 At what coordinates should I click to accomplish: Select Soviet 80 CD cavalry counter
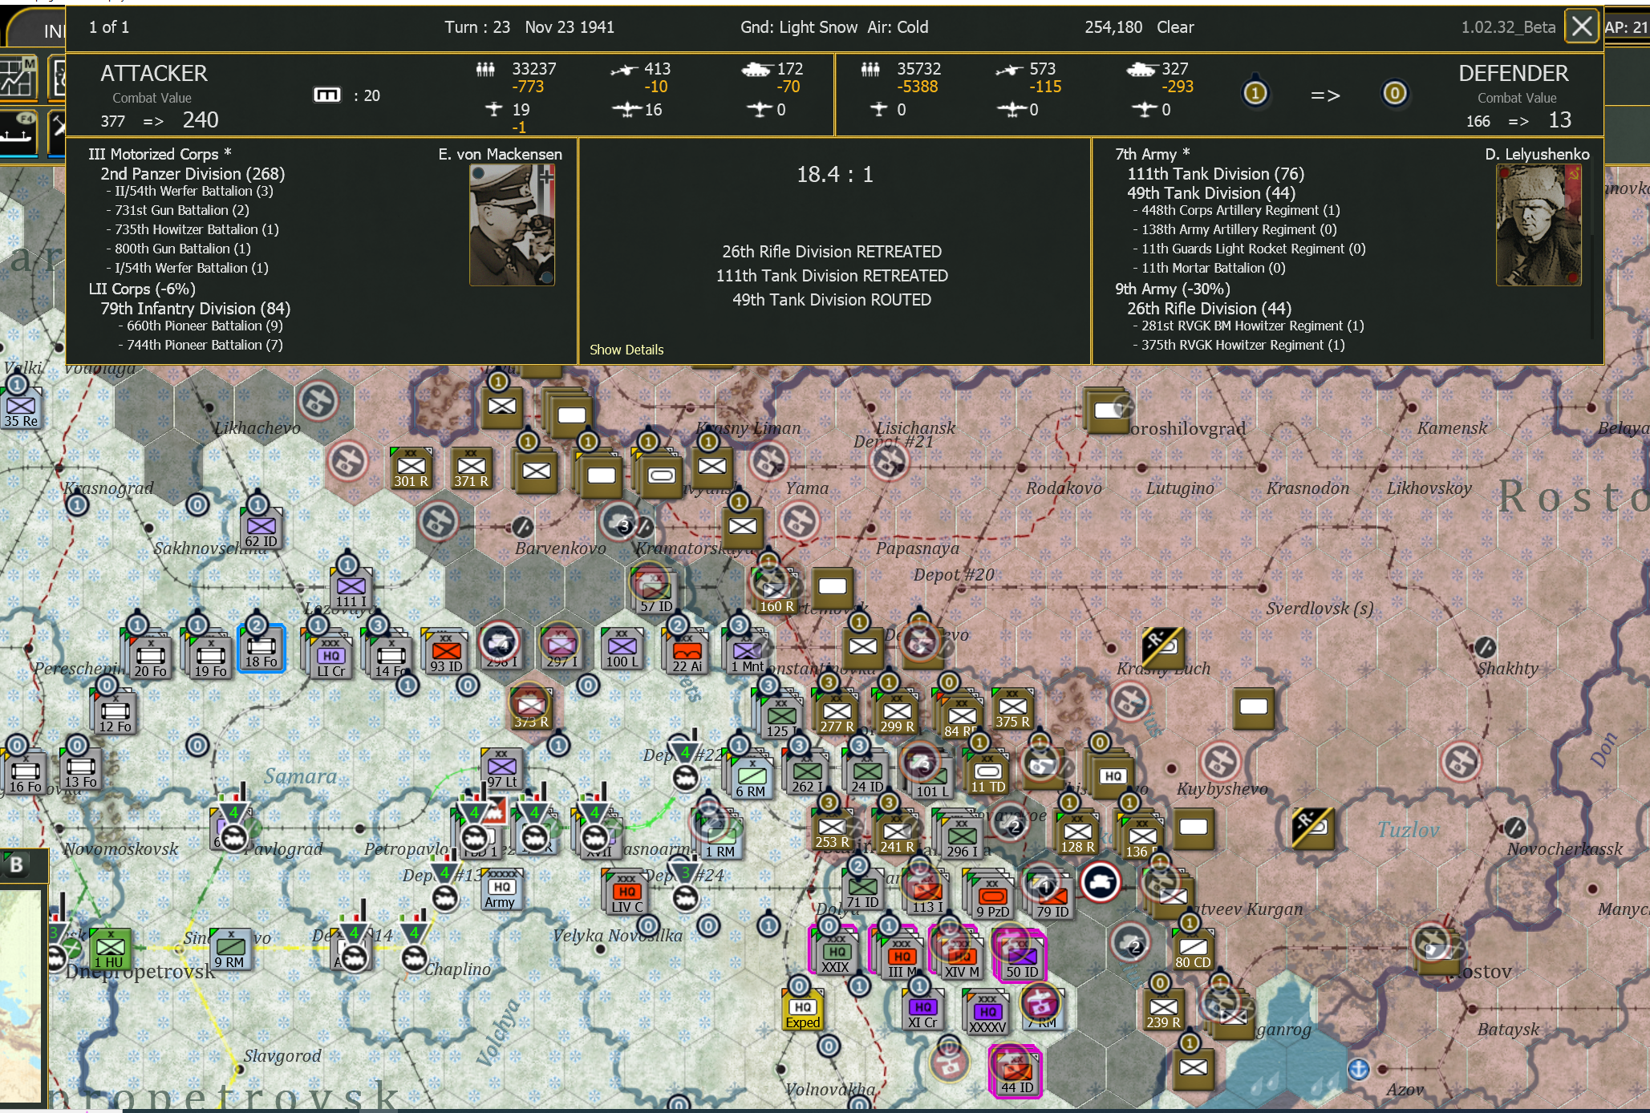(x=1192, y=950)
